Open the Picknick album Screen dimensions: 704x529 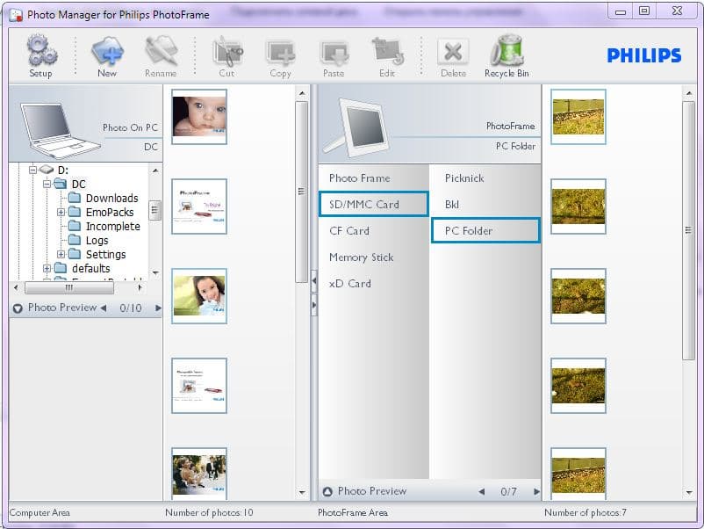pyautogui.click(x=485, y=178)
